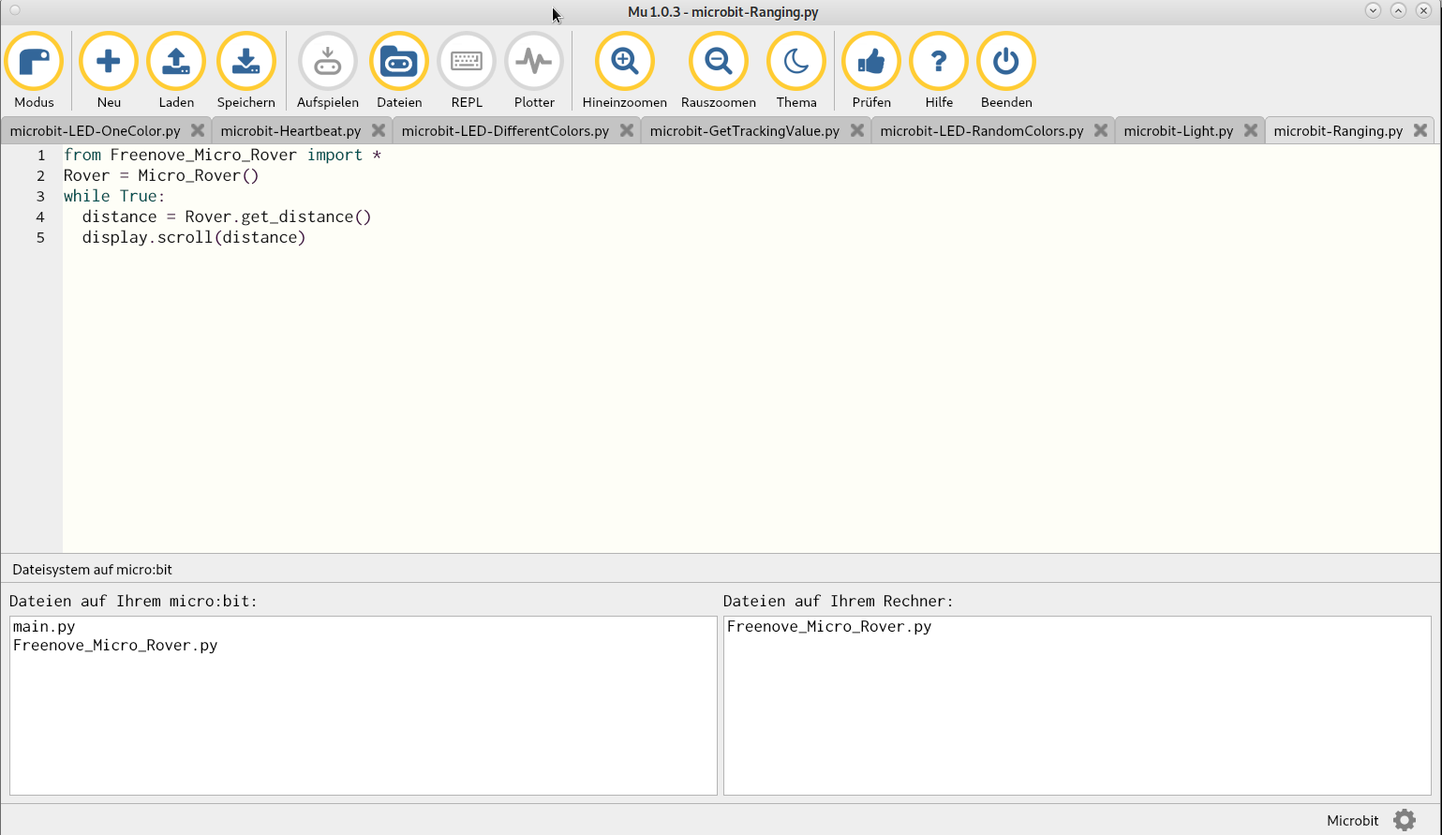Click the Laden load icon
This screenshot has height=835, width=1442.
click(x=176, y=62)
